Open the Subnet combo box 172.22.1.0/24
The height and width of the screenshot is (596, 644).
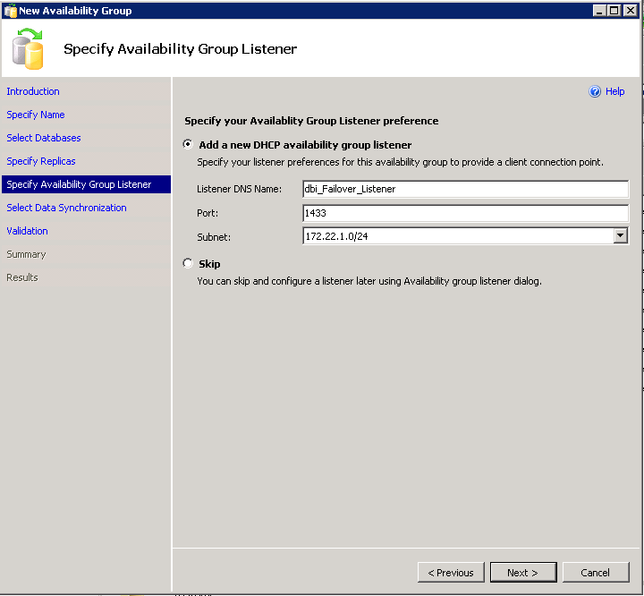(458, 236)
